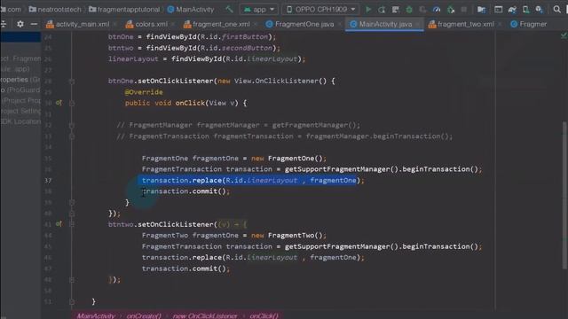Screen dimensions: 568x319
Task: Click the Run with Coverage icon
Action: coord(422,10)
